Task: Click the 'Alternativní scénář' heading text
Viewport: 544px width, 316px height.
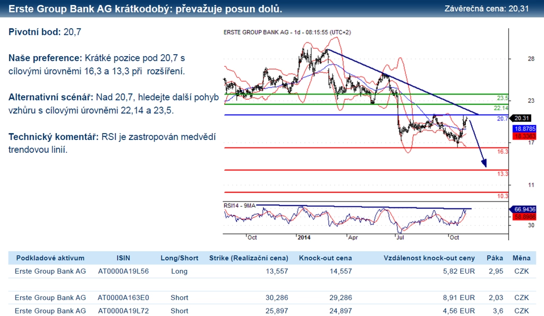Action: click(x=50, y=97)
